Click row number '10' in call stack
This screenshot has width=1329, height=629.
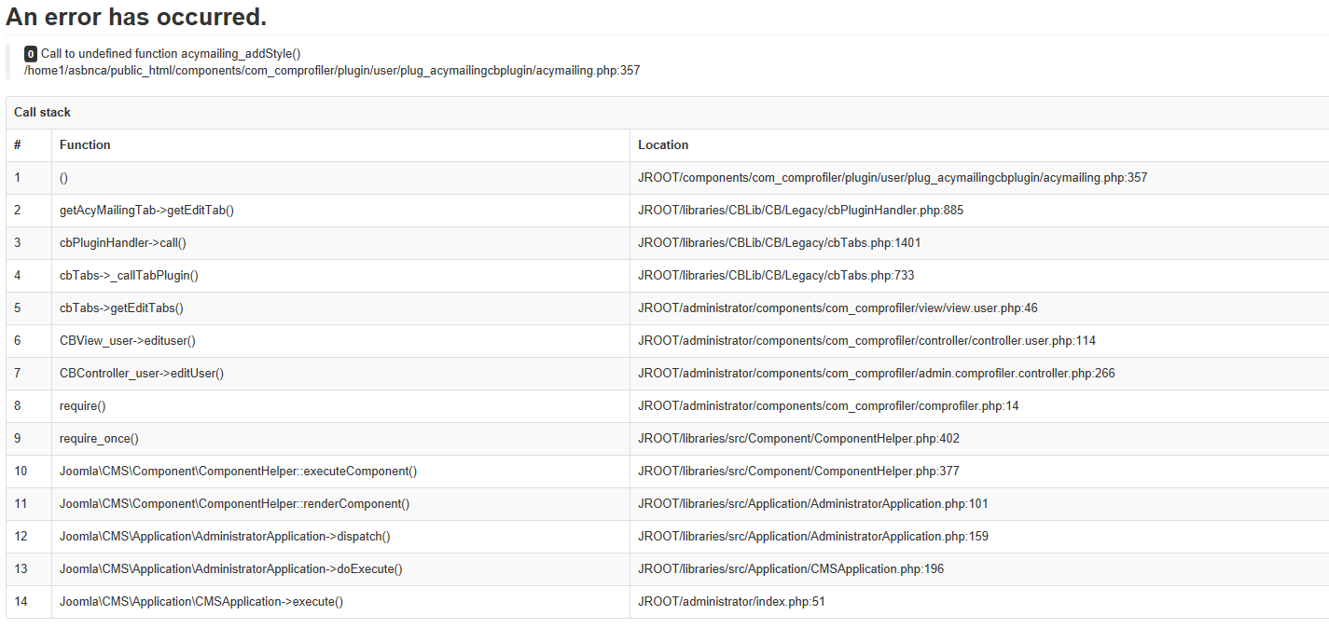tap(21, 472)
